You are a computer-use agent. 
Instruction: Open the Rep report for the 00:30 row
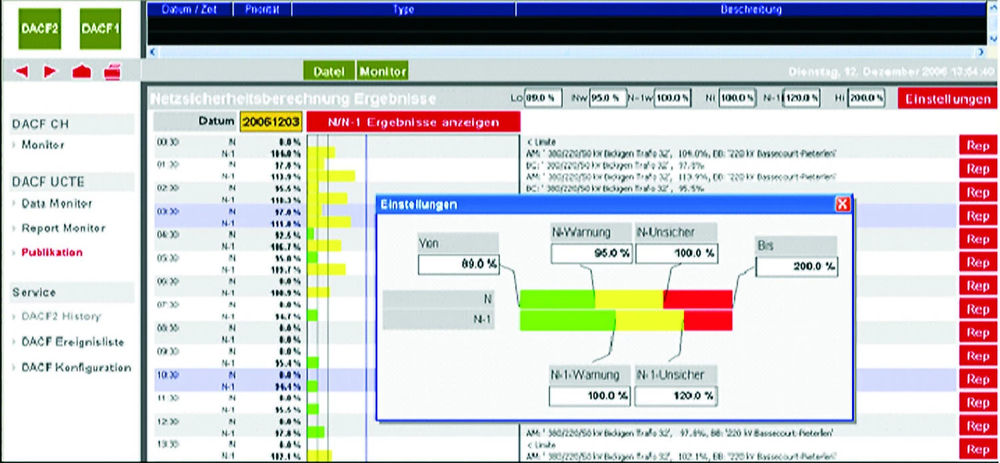click(x=977, y=145)
